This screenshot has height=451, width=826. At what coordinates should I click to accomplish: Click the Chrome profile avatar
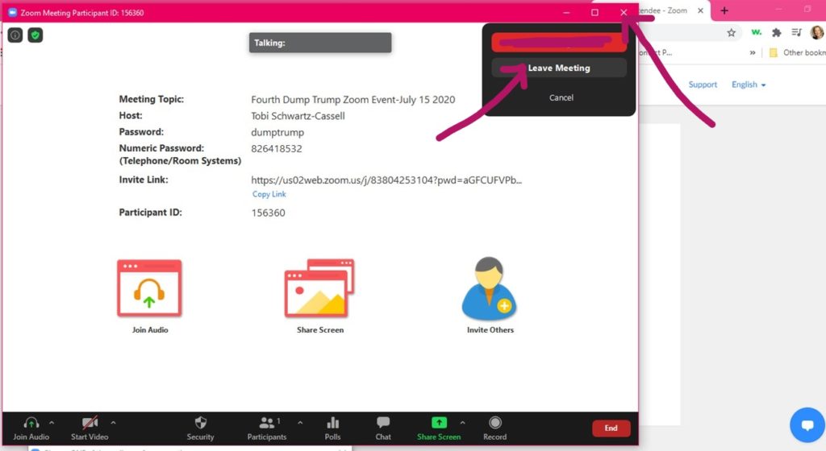[x=816, y=32]
